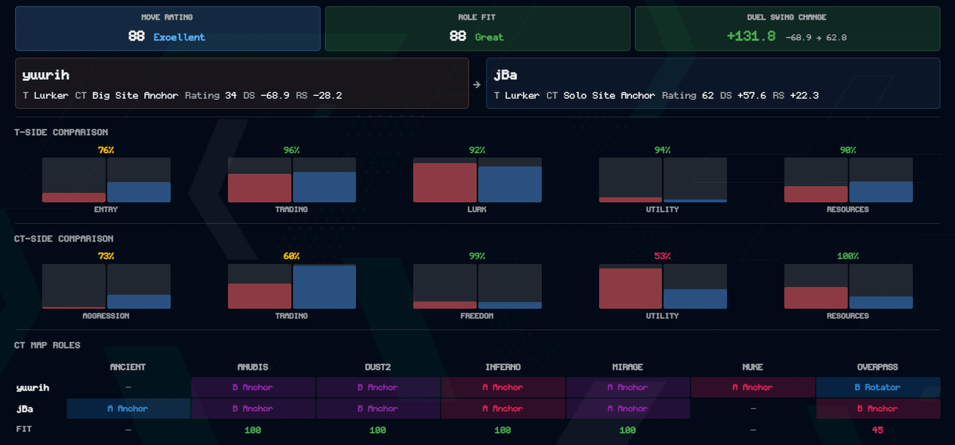
Task: Select yuurih's B Rotator cell on Overpass
Action: (x=878, y=387)
